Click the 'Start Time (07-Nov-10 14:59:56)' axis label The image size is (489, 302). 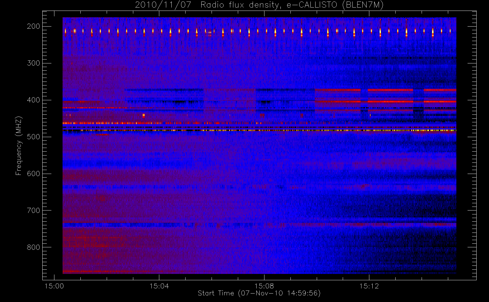[259, 293]
